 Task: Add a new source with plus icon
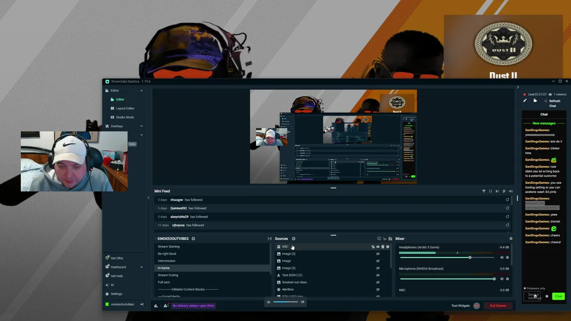(294, 239)
